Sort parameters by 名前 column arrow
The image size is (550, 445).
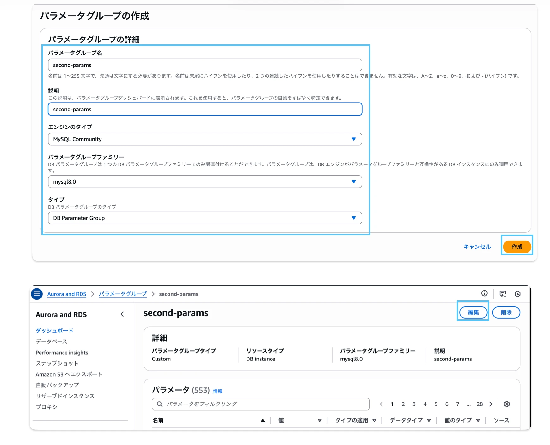point(262,420)
